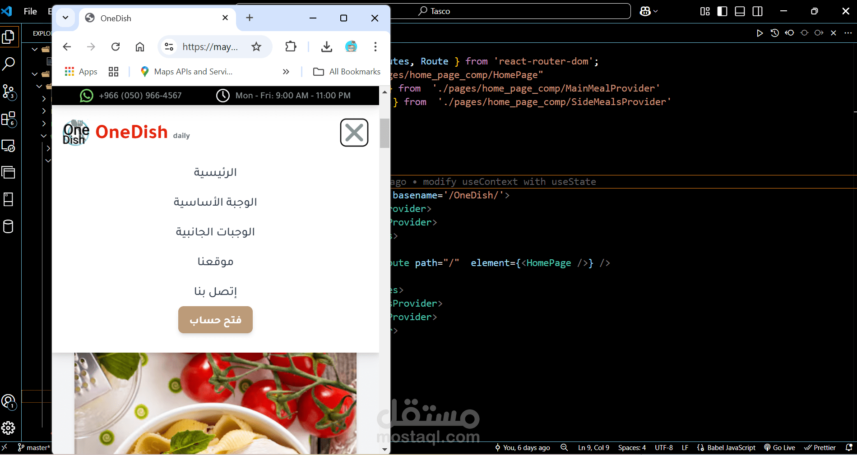This screenshot has height=455, width=857.
Task: Click the Copilot icon in VS Code title bar
Action: [645, 11]
